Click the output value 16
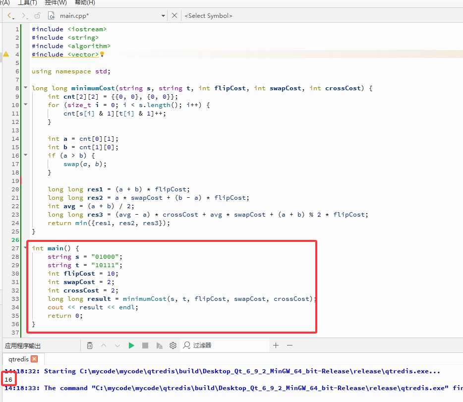The width and height of the screenshot is (463, 402). [x=8, y=380]
